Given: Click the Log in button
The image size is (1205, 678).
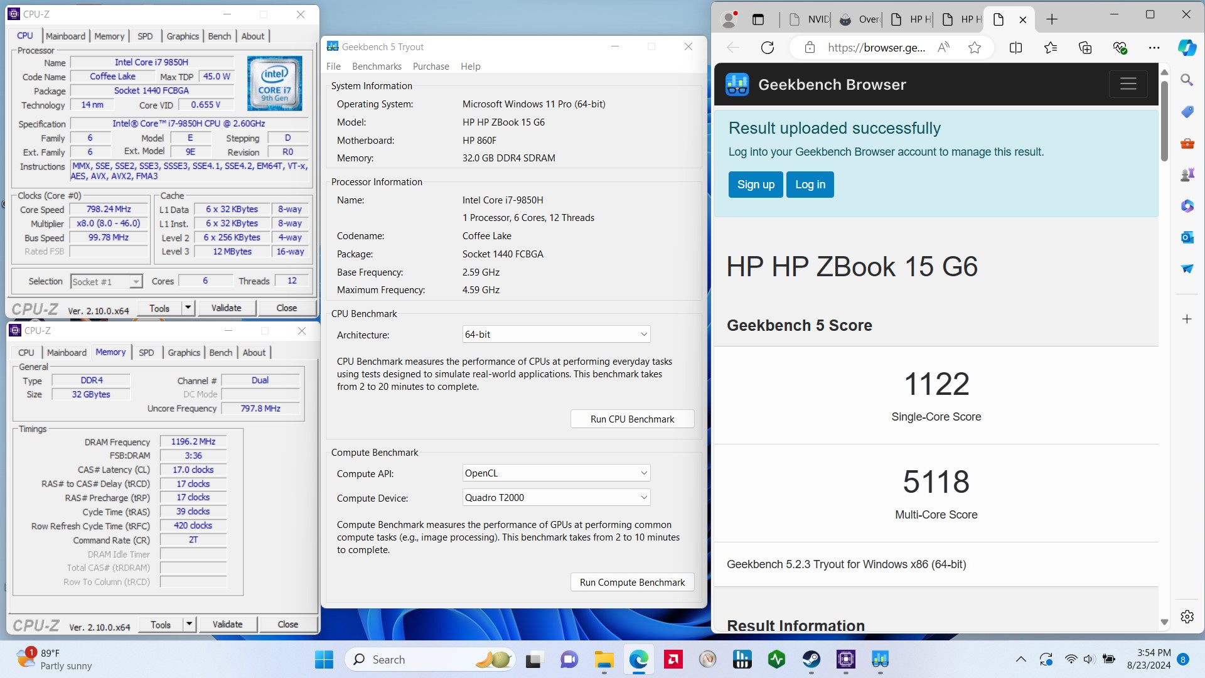Looking at the screenshot, I should point(810,185).
